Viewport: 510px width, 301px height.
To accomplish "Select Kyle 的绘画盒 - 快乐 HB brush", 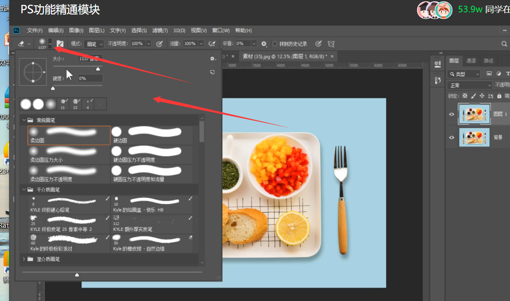I will [x=152, y=204].
